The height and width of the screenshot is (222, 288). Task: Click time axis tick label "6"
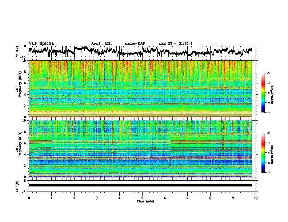click(165, 198)
